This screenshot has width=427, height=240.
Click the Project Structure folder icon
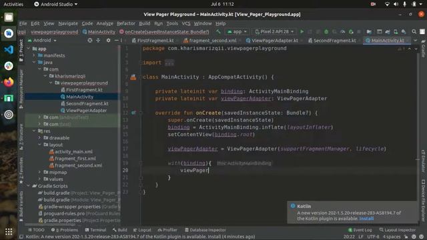pos(369,31)
